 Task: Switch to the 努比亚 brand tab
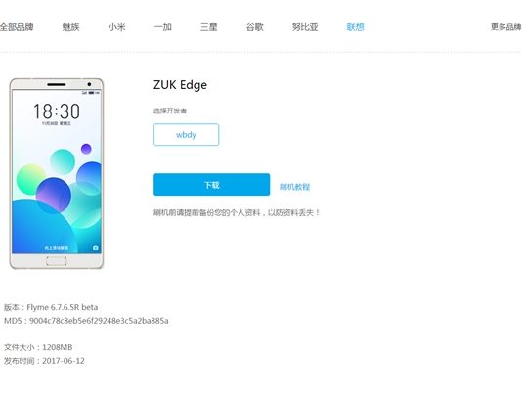305,27
